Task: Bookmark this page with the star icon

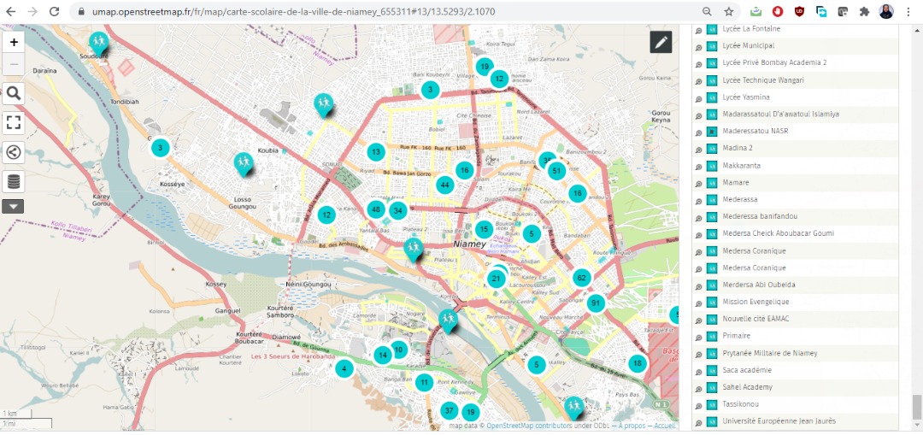Action: (729, 12)
